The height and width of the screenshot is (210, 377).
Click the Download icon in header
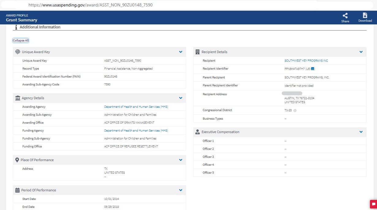365,16
